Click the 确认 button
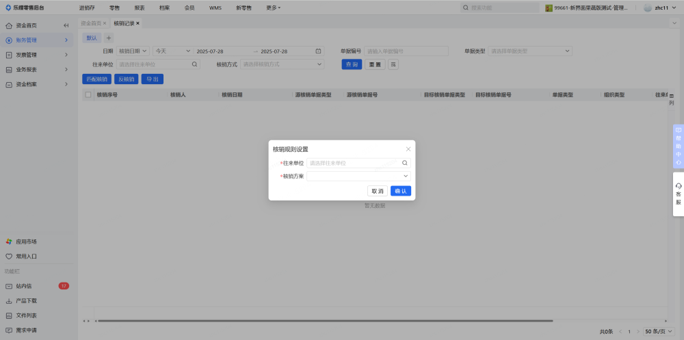 click(401, 191)
